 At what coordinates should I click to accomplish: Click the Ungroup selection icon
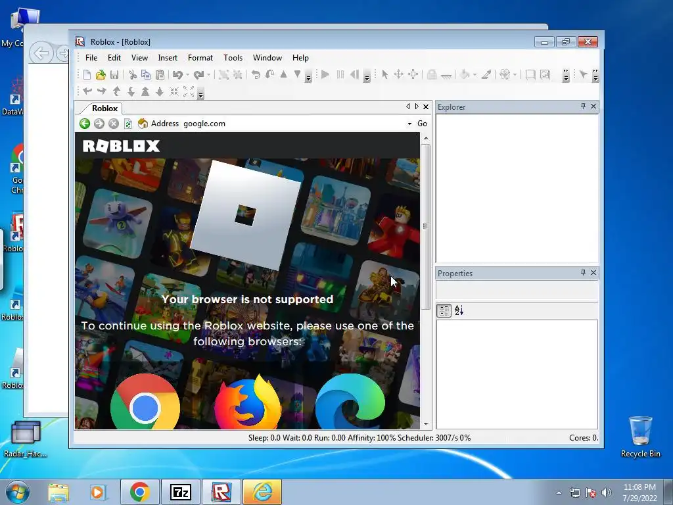point(237,75)
